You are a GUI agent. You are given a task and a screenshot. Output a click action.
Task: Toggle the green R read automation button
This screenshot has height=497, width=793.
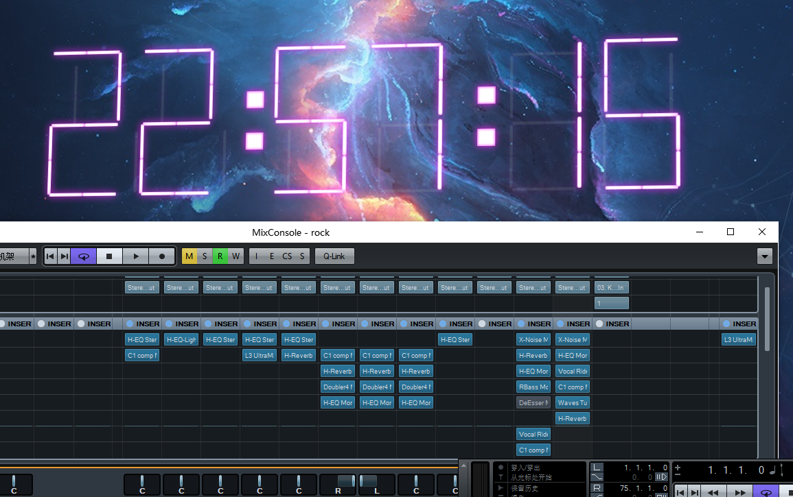point(220,256)
